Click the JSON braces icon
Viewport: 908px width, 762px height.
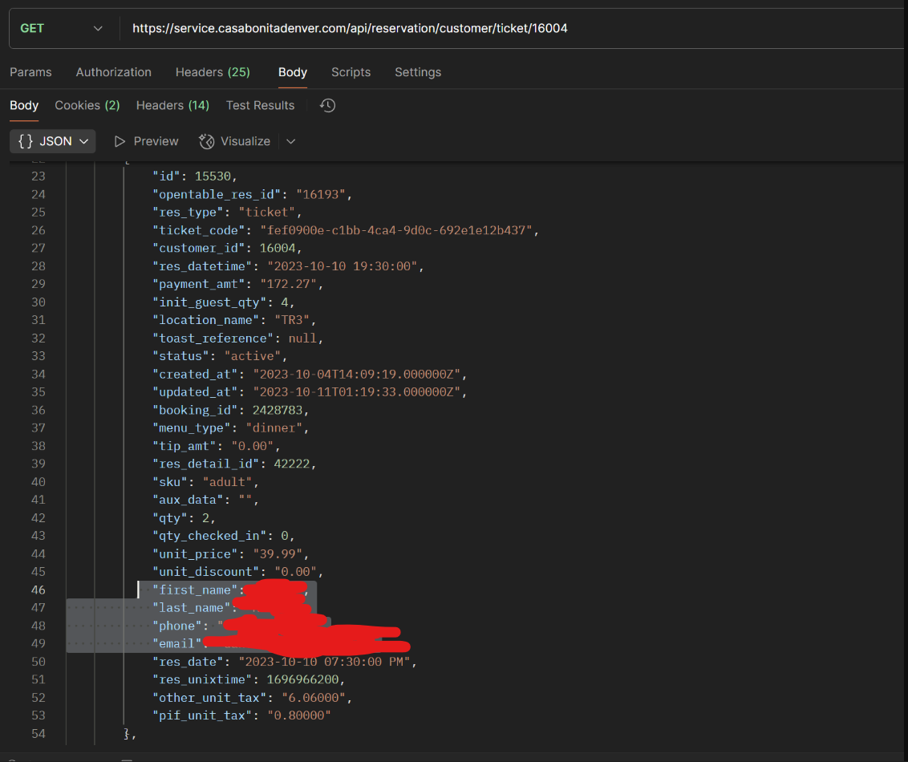[x=26, y=141]
